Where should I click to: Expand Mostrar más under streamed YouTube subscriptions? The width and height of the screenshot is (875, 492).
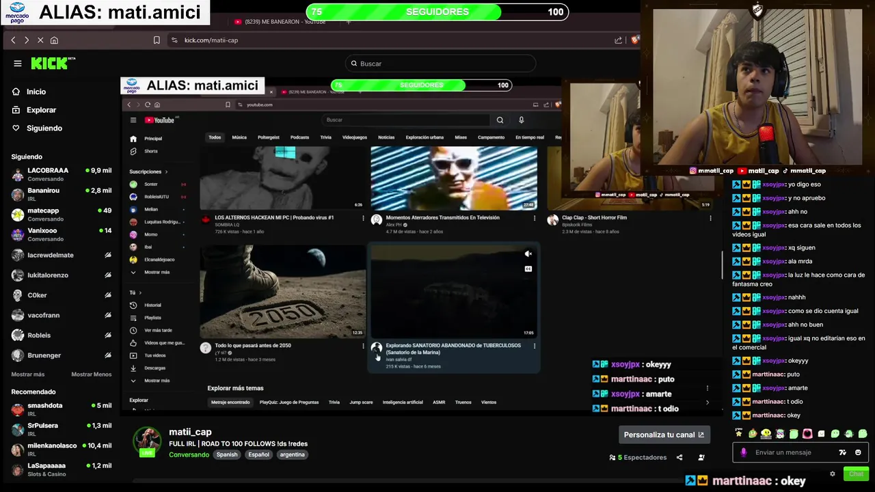click(151, 272)
